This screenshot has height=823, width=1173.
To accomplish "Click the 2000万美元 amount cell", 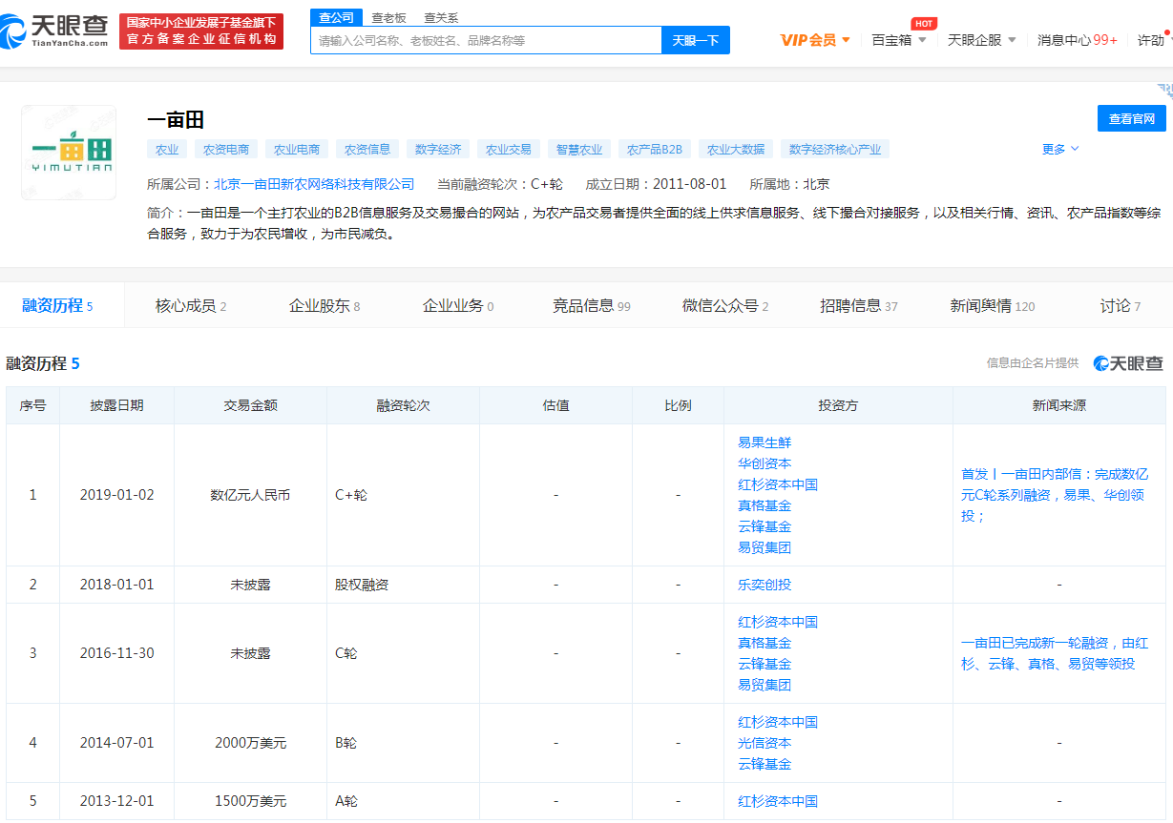I will 250,743.
